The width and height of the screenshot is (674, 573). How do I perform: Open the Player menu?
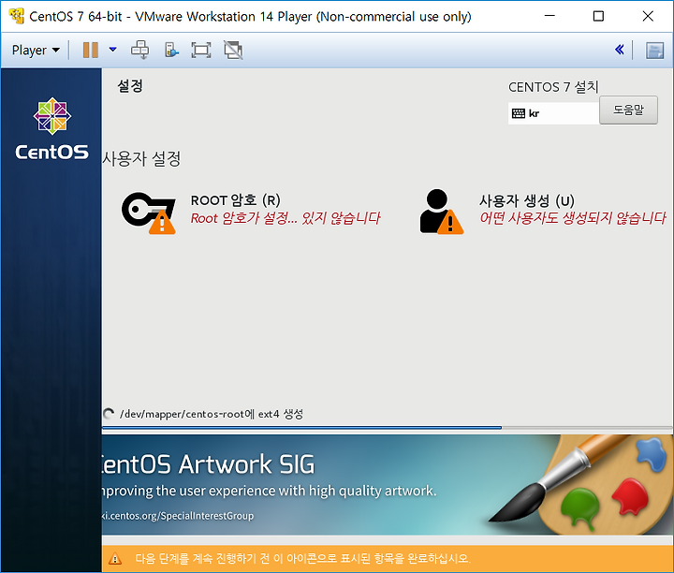(x=36, y=51)
